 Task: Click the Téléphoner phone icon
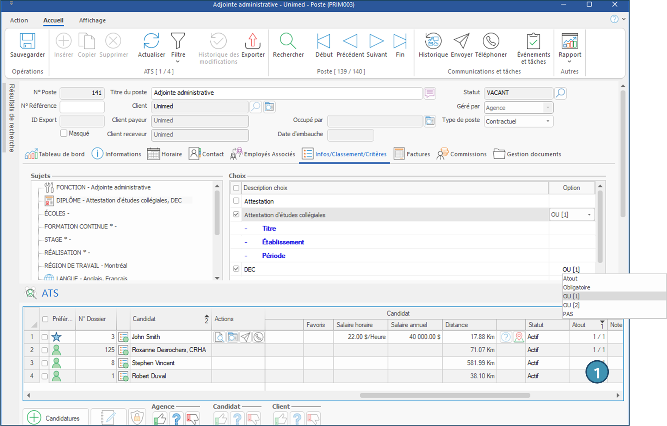[491, 41]
